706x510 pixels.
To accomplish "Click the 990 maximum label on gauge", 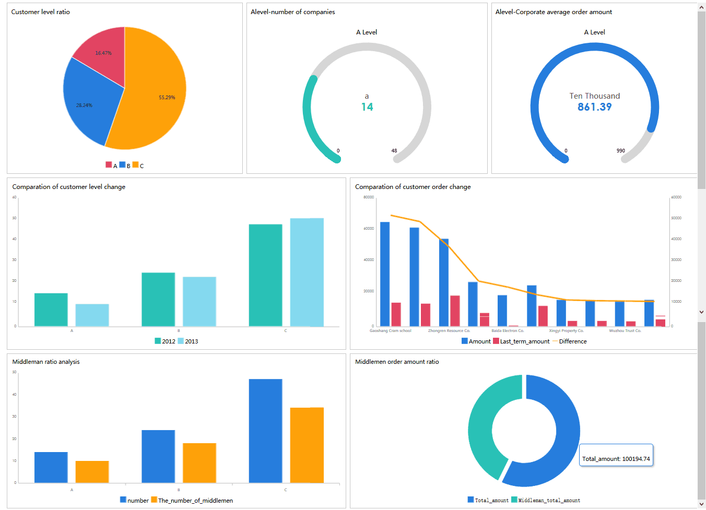I will (621, 151).
